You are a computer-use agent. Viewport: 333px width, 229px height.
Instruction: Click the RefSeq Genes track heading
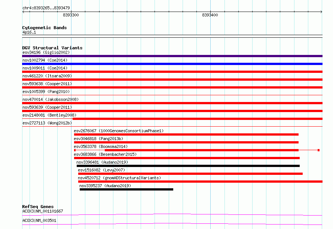[38, 207]
